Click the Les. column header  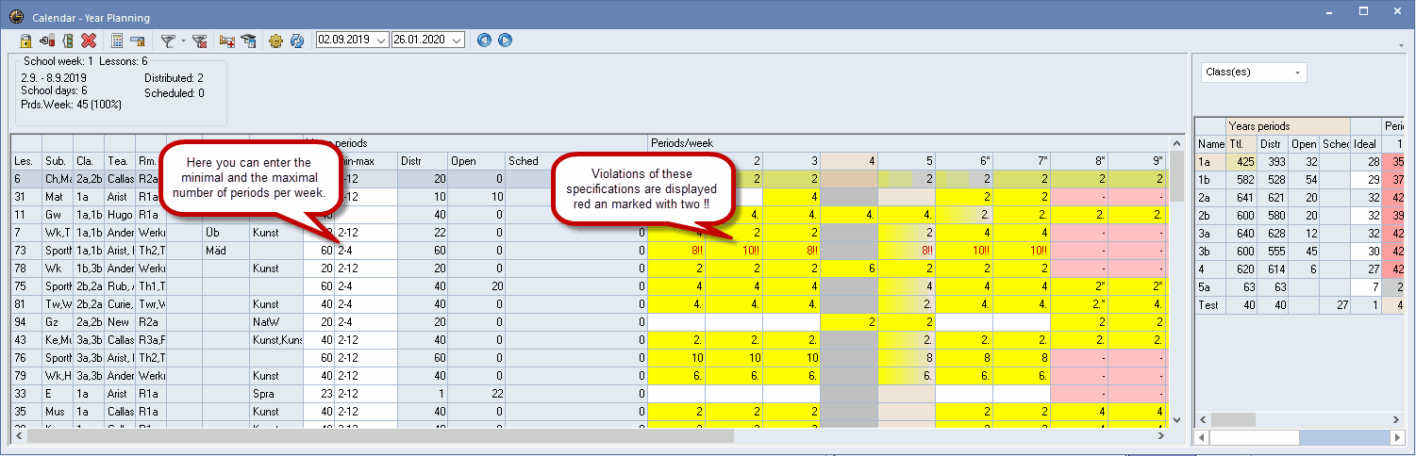[x=26, y=160]
